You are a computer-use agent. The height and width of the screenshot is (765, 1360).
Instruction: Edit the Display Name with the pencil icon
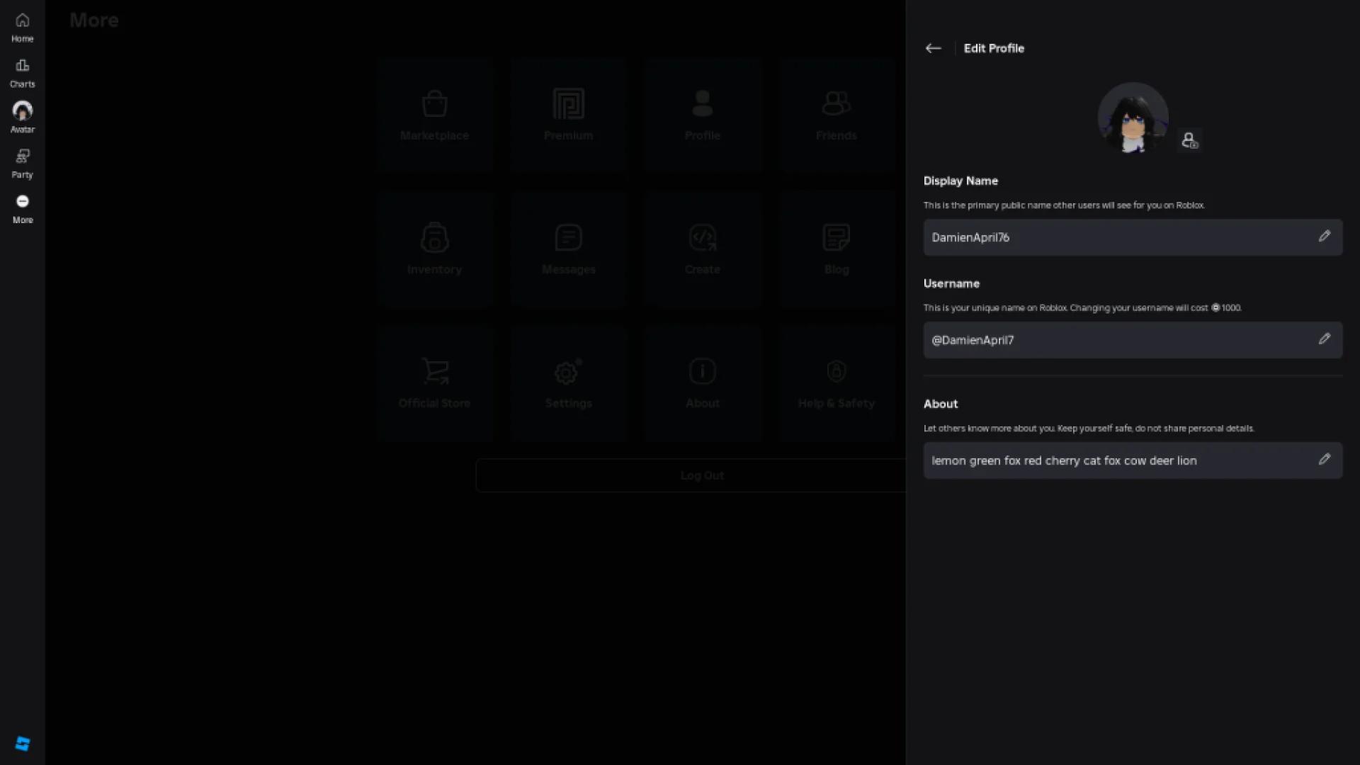1324,237
